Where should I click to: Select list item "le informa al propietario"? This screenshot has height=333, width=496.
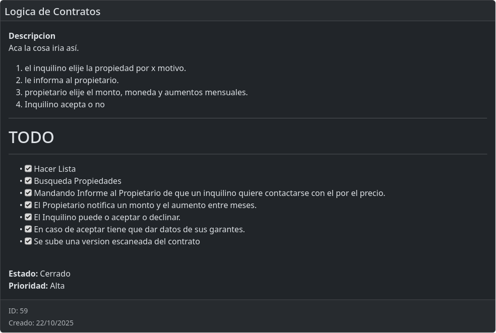point(72,80)
